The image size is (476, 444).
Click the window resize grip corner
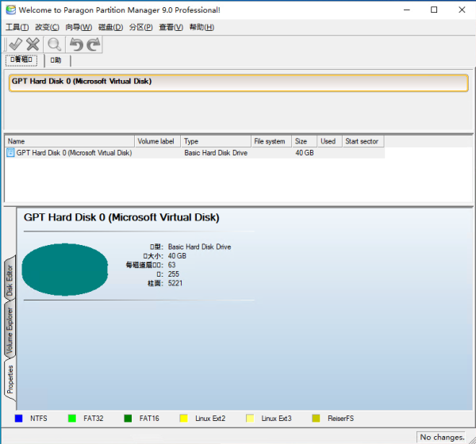coord(472,440)
